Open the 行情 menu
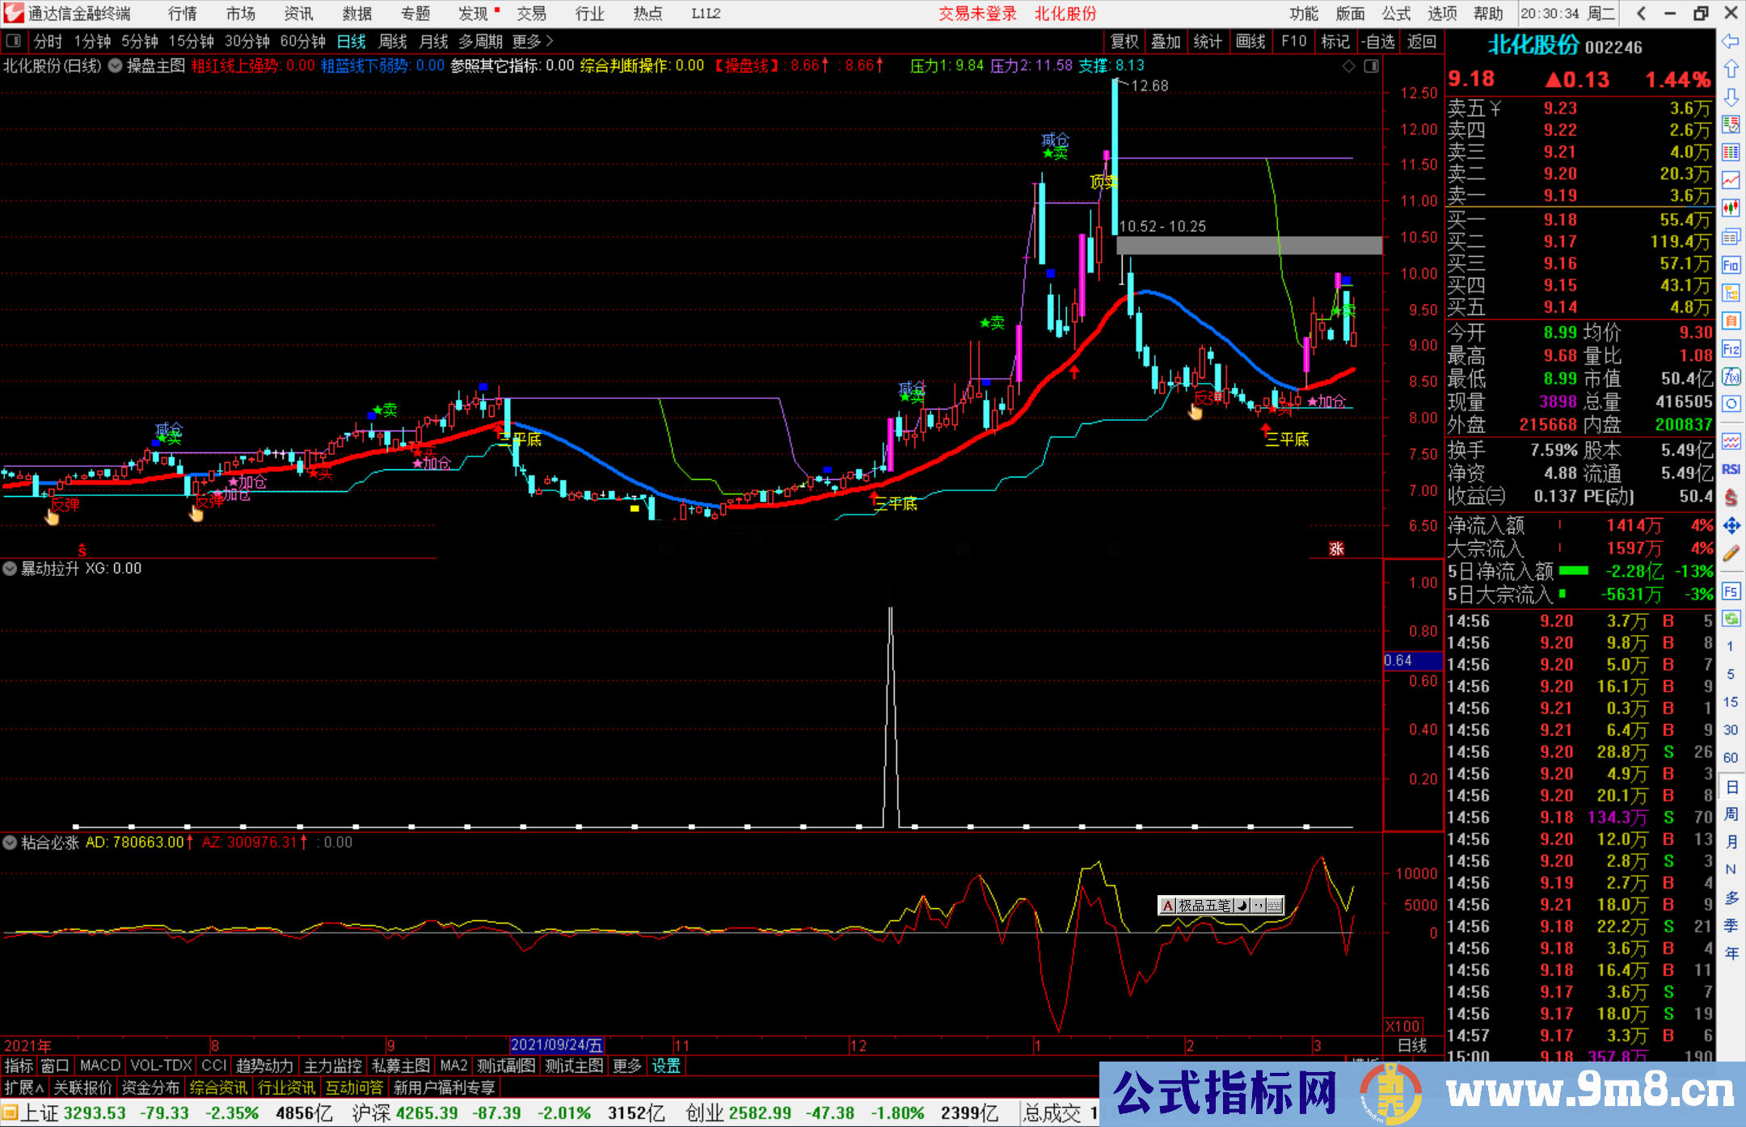The width and height of the screenshot is (1746, 1127). pyautogui.click(x=182, y=14)
